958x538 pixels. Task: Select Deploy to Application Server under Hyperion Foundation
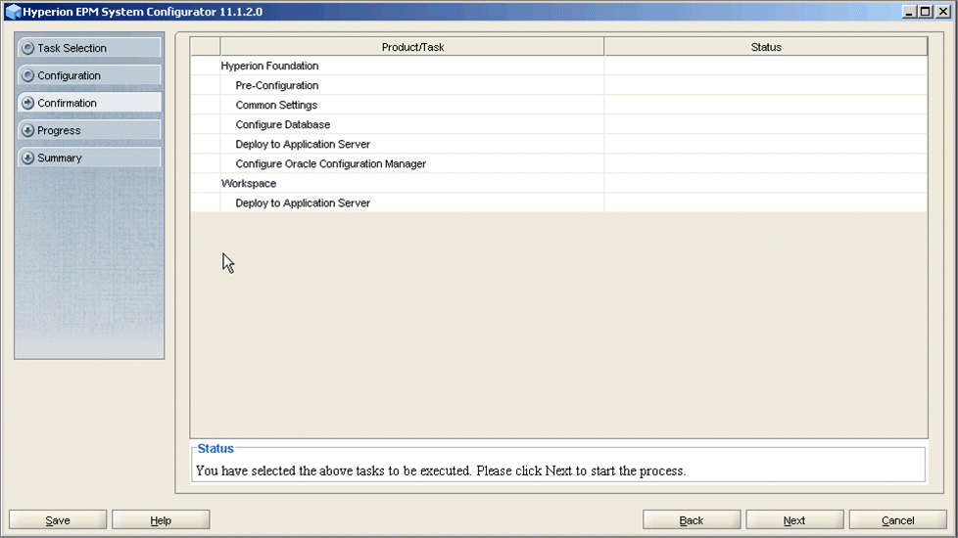tap(558, 144)
